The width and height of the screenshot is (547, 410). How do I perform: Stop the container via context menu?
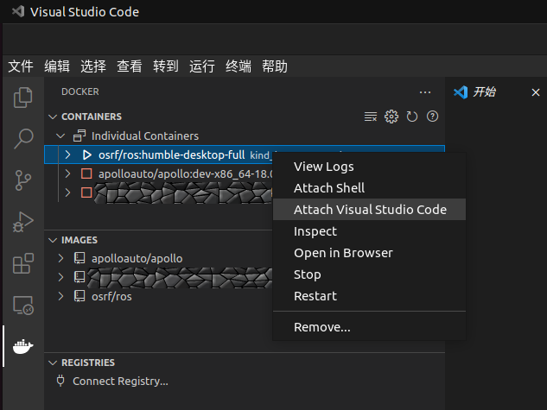tap(369, 274)
